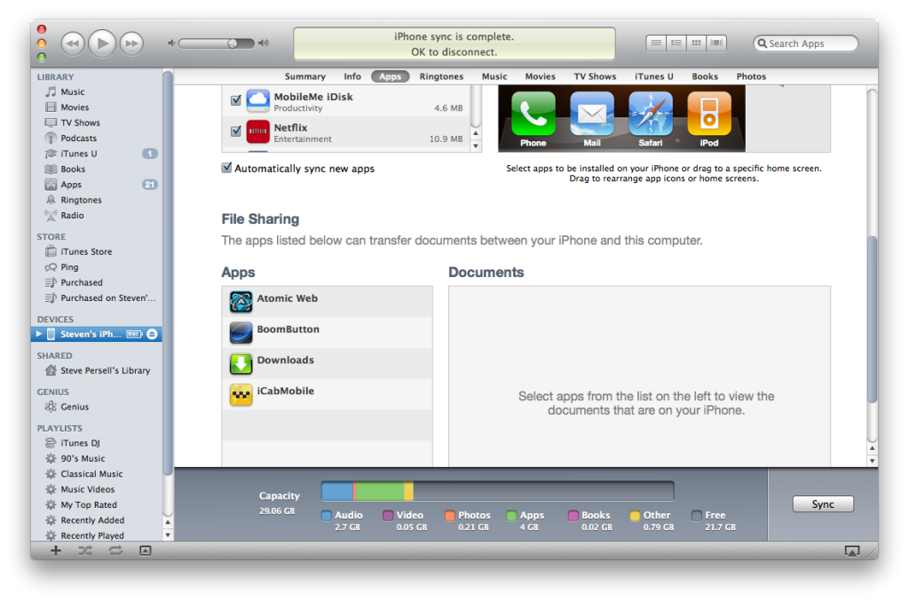
Task: Uncheck the MobileMe iDisk app checkbox
Action: [236, 100]
